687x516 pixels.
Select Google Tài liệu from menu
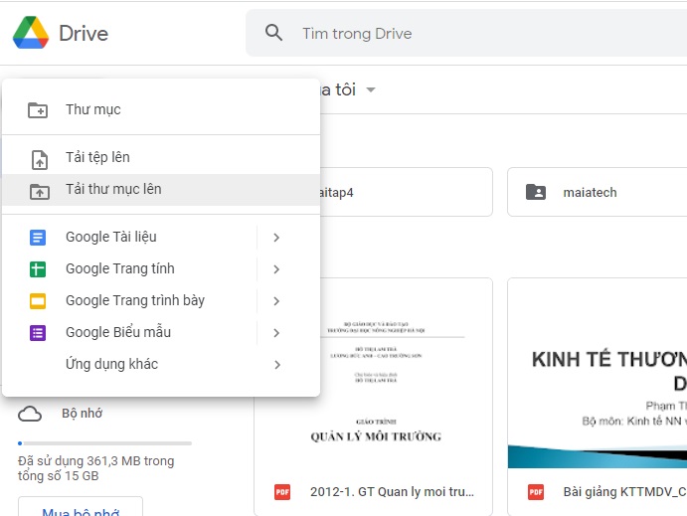coord(129,238)
